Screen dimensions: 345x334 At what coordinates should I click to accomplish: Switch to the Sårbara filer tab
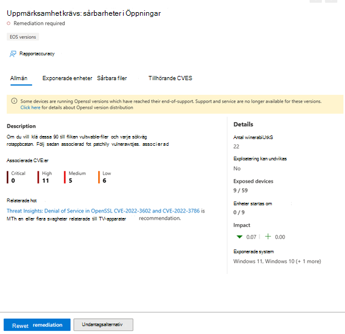(112, 78)
